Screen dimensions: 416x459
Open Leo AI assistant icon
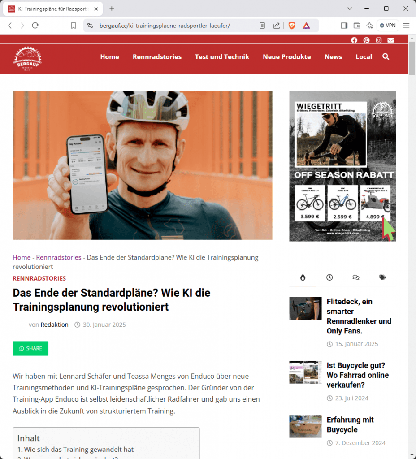tap(369, 26)
